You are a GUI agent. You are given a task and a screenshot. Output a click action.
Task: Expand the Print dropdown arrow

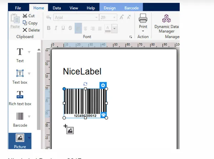(143, 31)
